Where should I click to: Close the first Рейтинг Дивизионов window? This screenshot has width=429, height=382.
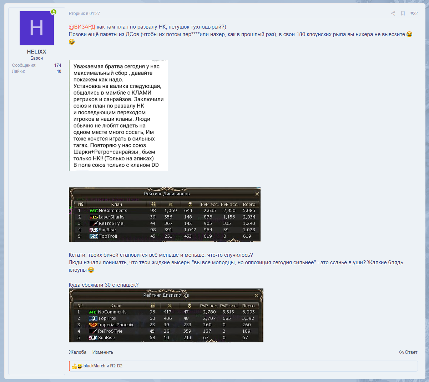click(257, 194)
